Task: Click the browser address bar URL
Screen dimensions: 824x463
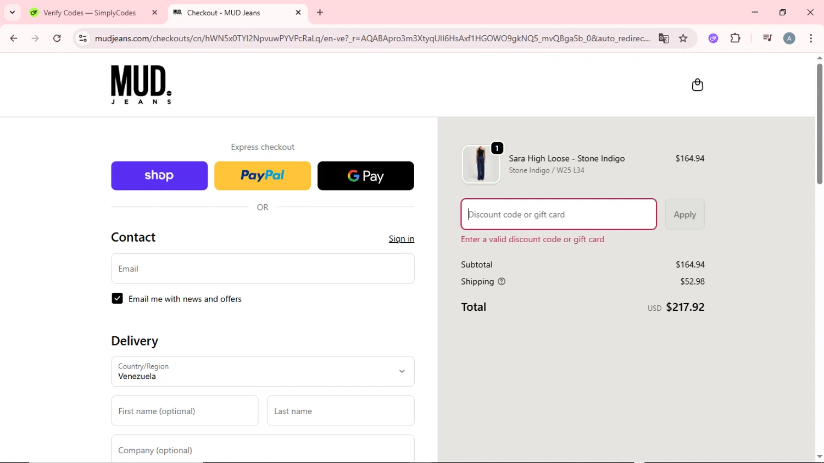Action: click(372, 38)
